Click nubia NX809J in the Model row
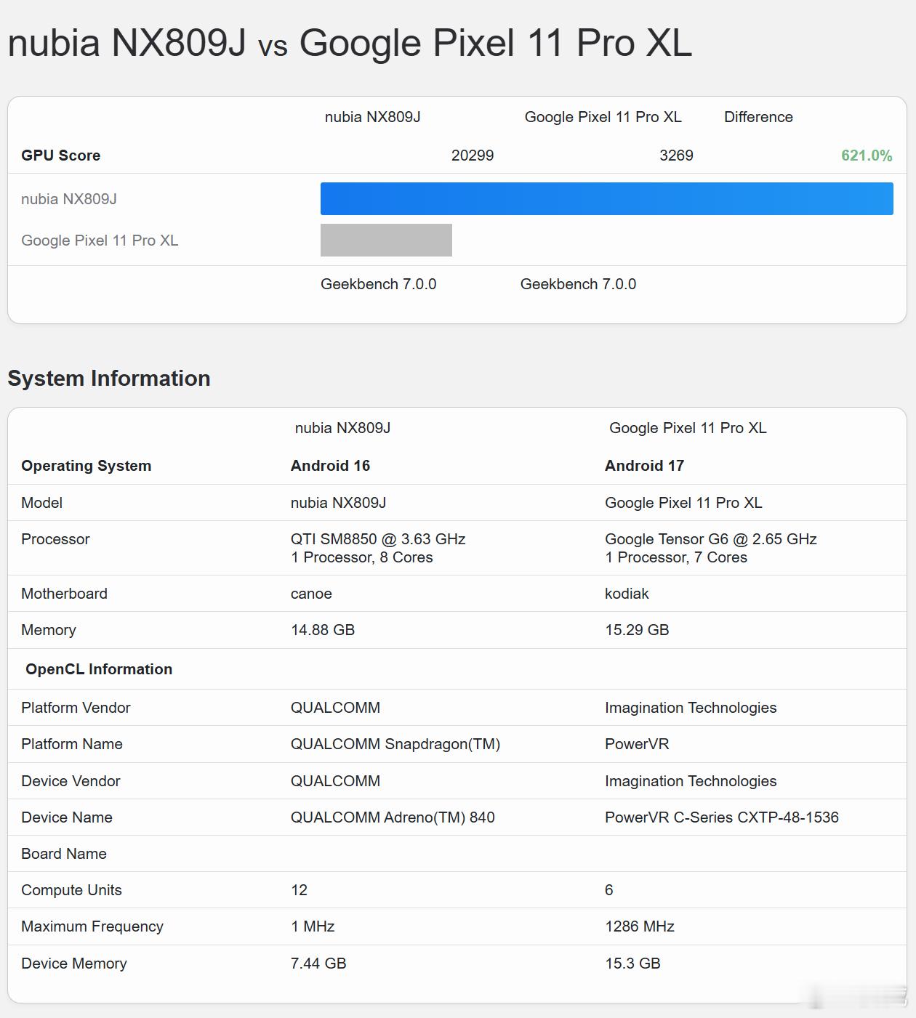This screenshot has width=916, height=1018. 338,503
